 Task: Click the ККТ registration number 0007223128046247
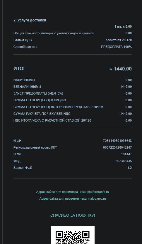click(117, 147)
